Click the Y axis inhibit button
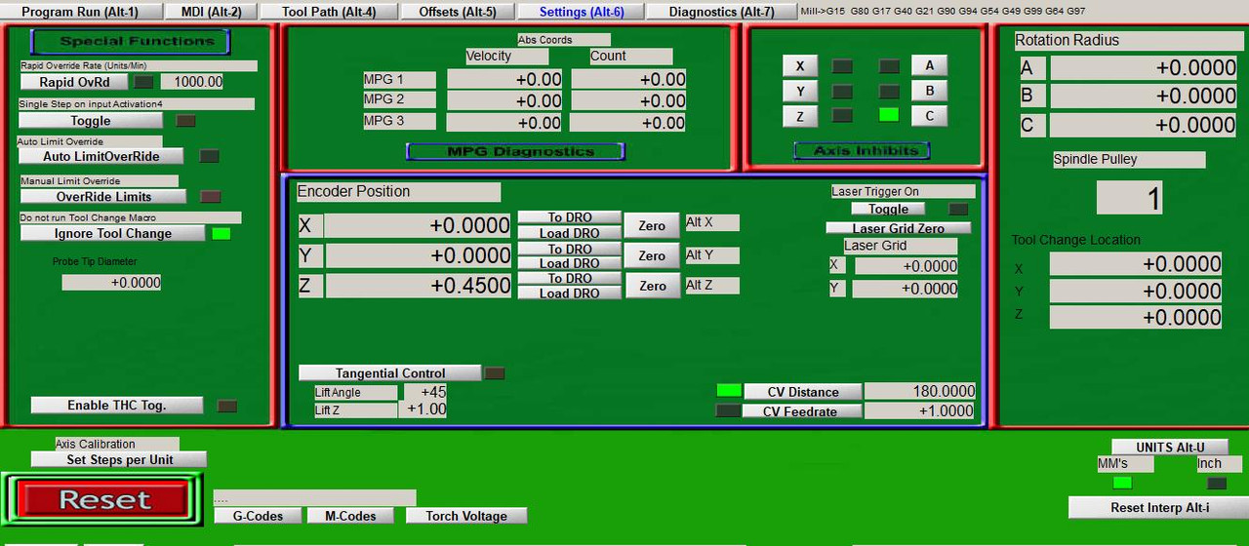Viewport: 1249px width, 546px height. tap(800, 92)
